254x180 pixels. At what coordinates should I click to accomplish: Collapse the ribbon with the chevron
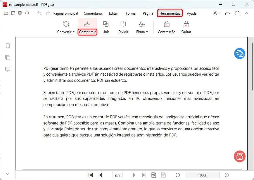[247, 13]
